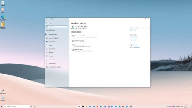192x108 pixels.
Task: Click the Cortana circle on the taskbar
Action: pos(31,107)
